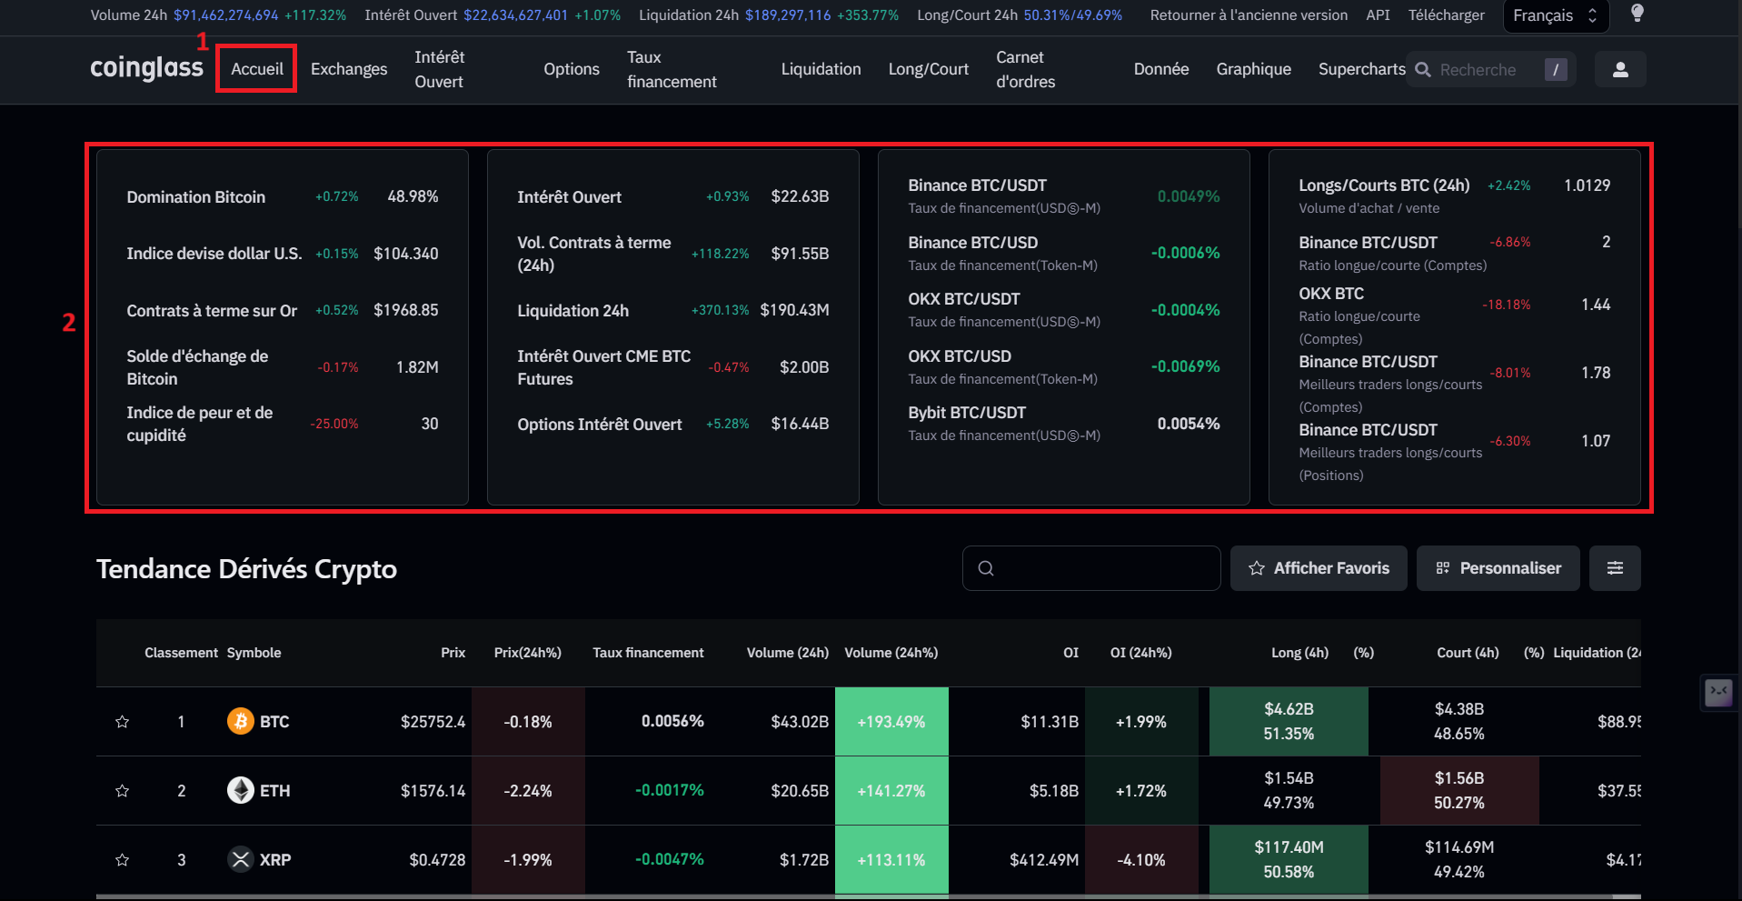Open the Liquidation menu
This screenshot has width=1742, height=901.
tap(821, 69)
